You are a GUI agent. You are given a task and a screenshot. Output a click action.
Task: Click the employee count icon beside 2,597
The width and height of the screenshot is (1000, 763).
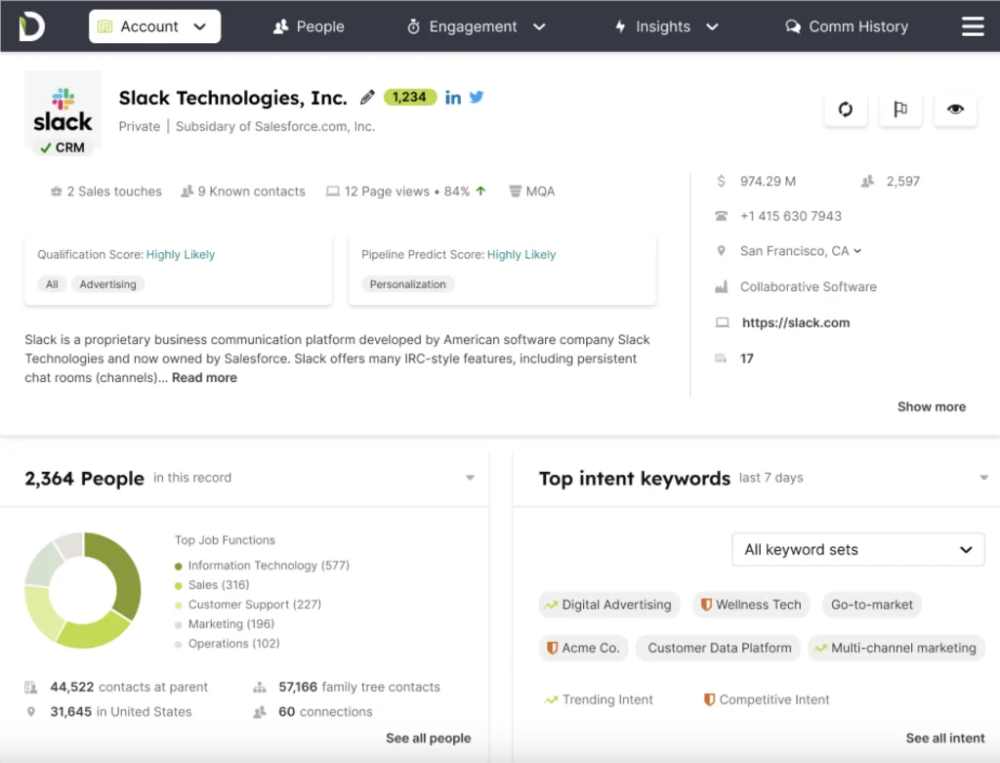click(867, 181)
